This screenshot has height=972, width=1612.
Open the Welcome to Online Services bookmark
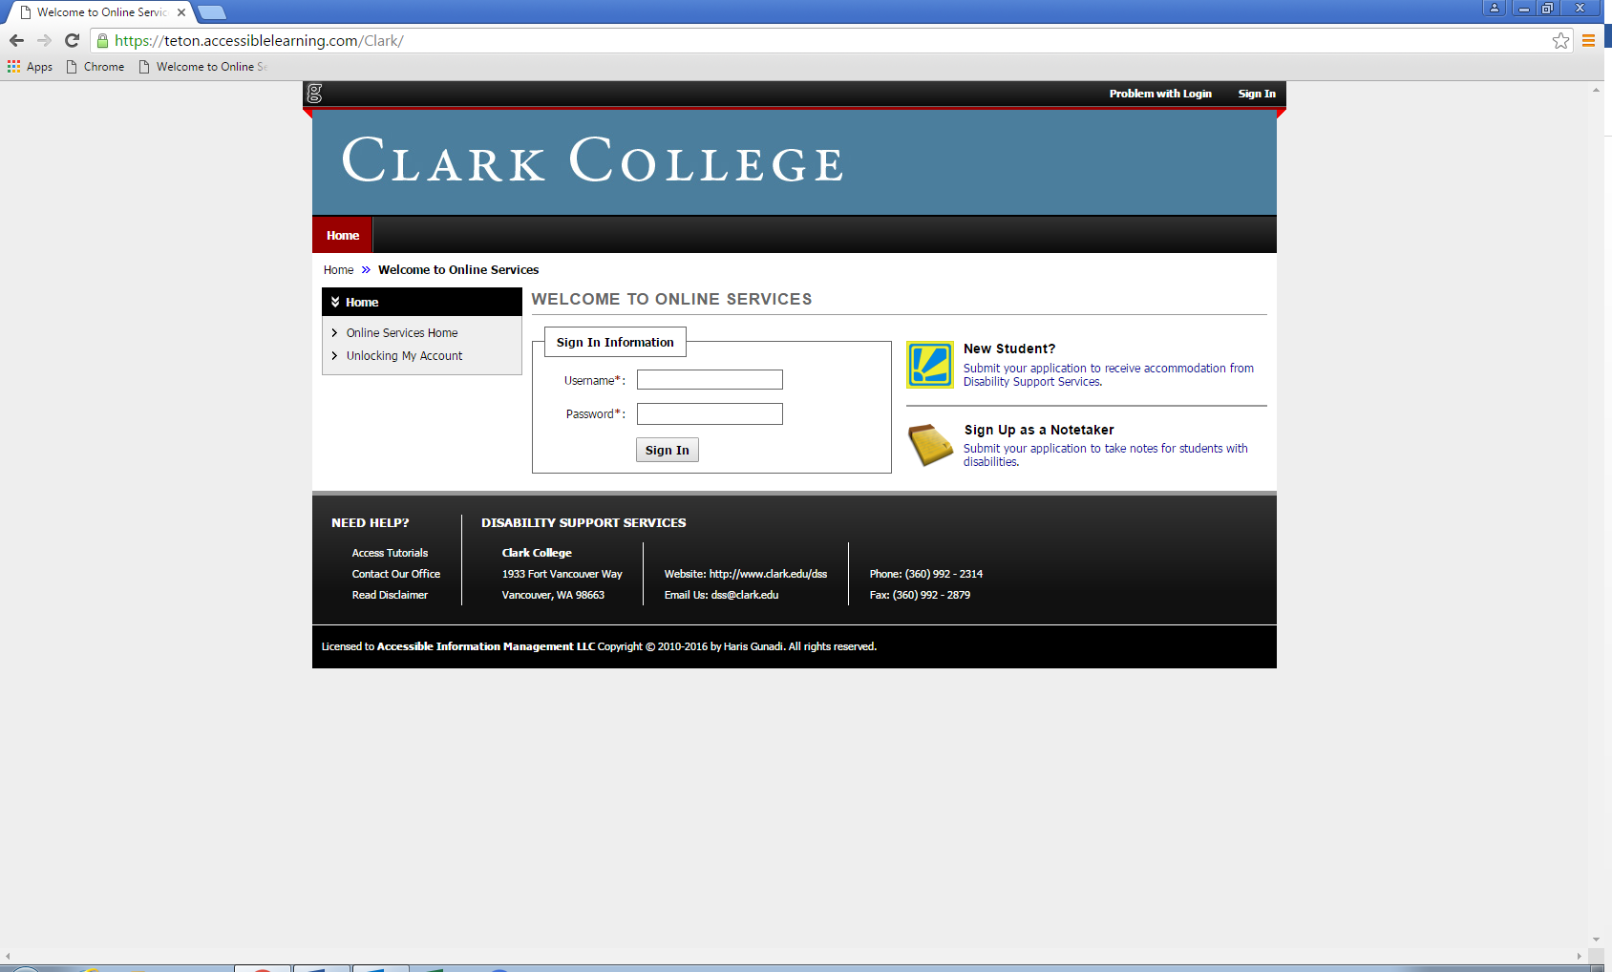coord(202,67)
